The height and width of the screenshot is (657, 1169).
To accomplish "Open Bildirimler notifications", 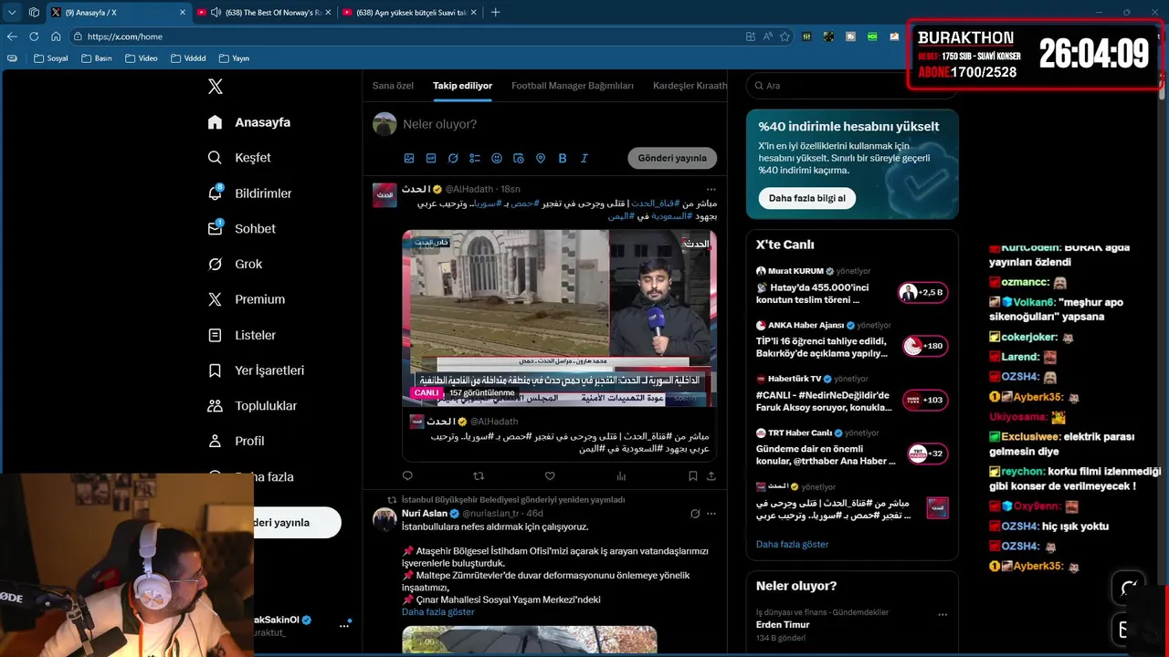I will (249, 193).
